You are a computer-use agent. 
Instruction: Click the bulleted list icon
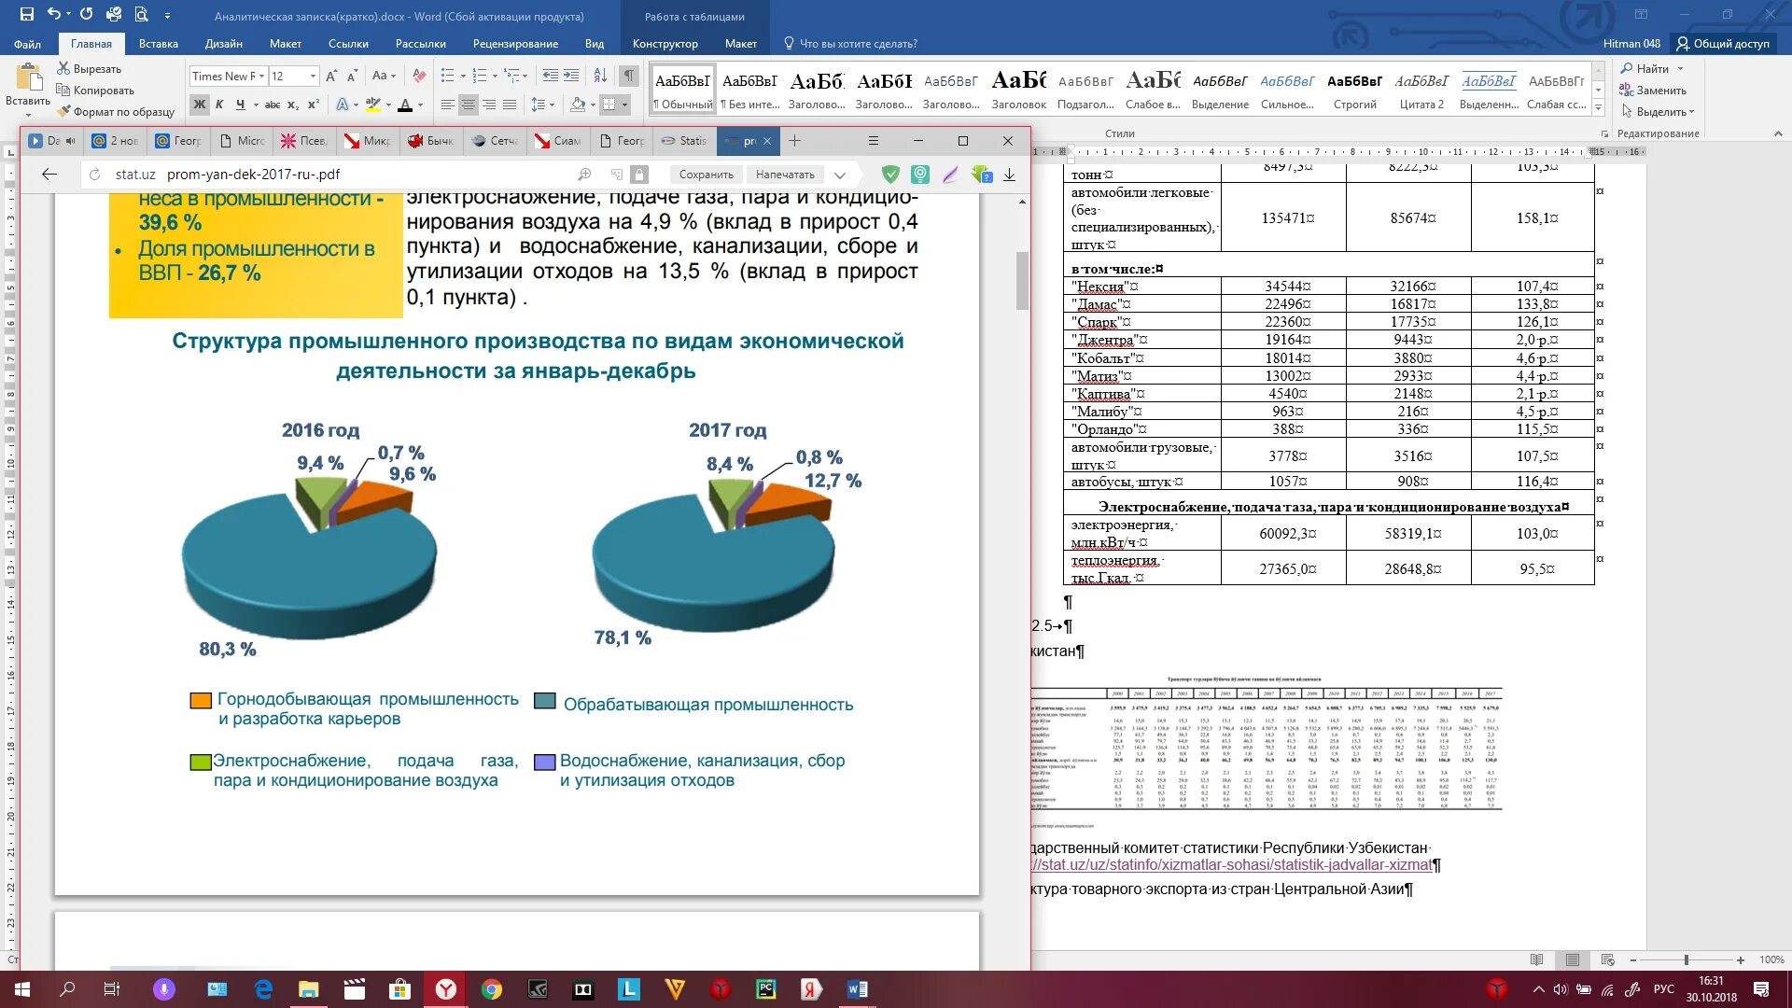pos(447,76)
